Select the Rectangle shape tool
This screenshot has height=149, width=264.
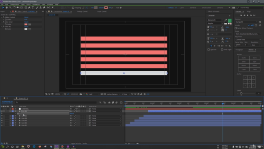click(x=26, y=7)
